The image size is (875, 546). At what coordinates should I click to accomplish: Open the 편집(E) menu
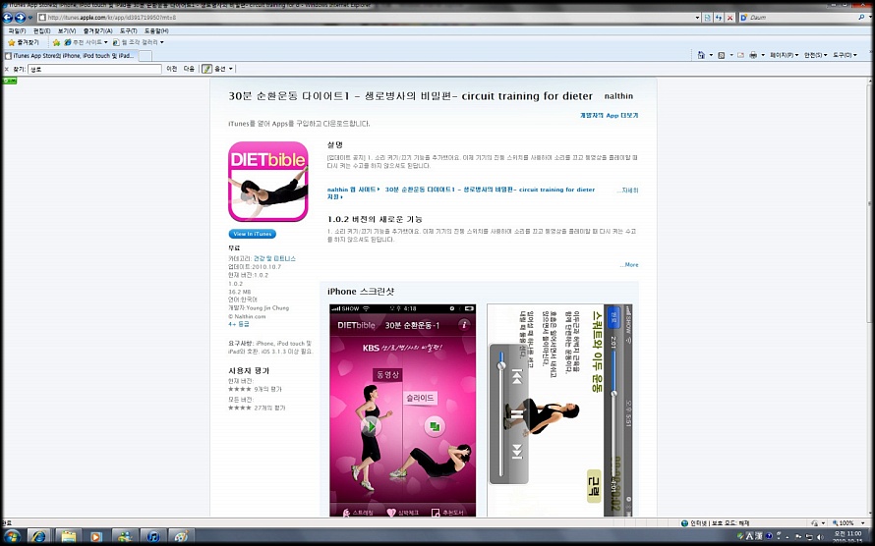coord(42,31)
